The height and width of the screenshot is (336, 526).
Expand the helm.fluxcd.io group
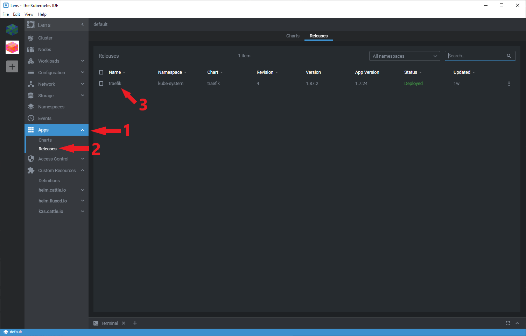83,201
